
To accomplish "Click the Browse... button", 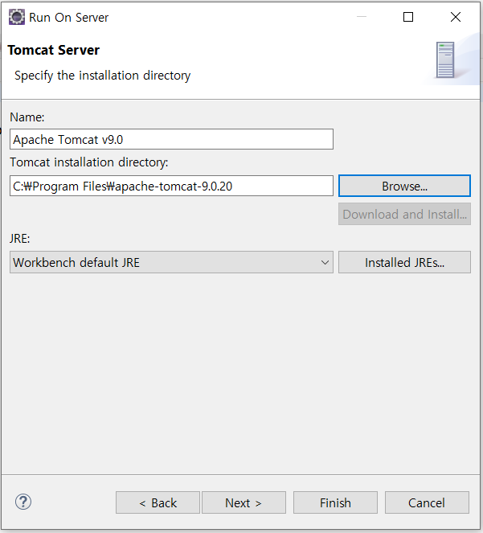I will pyautogui.click(x=404, y=186).
